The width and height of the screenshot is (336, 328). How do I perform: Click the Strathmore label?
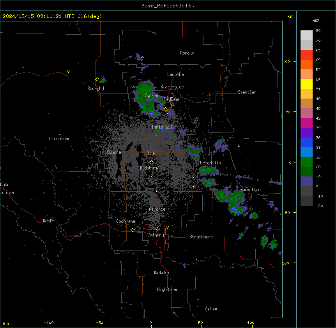[x=201, y=237]
